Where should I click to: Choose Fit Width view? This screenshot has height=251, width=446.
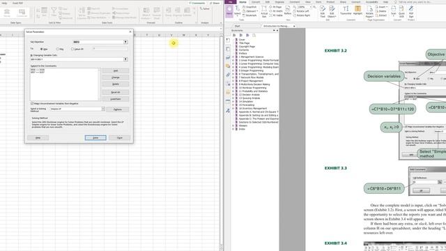click(x=276, y=11)
